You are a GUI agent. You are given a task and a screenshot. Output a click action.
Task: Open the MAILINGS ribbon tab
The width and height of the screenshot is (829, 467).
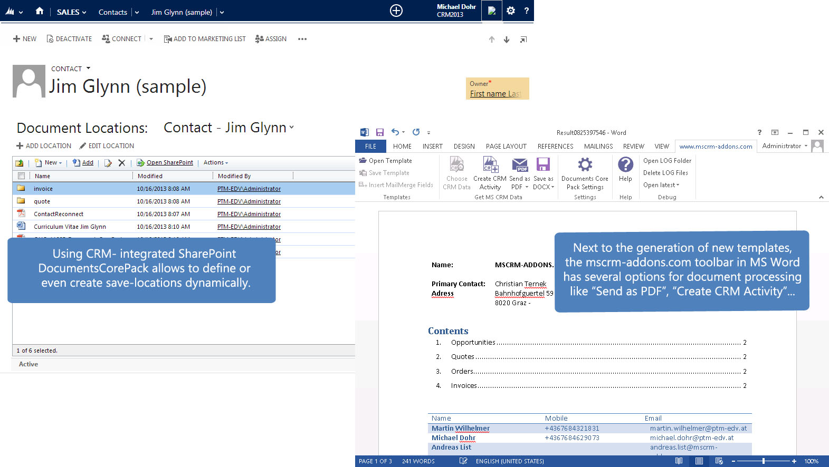tap(598, 147)
